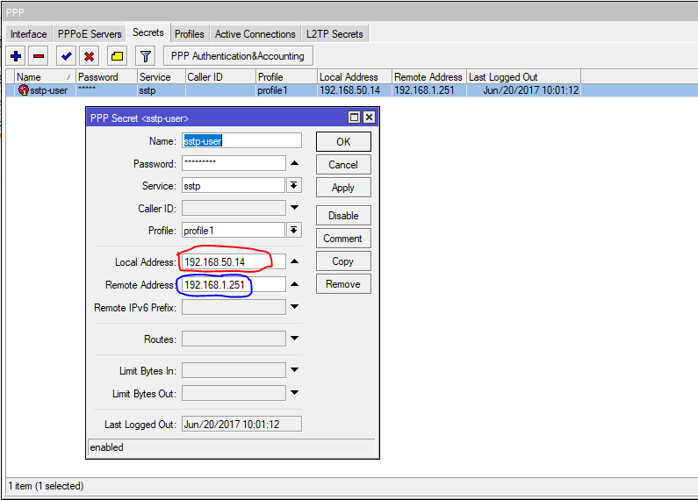This screenshot has width=698, height=500.
Task: Open the L2TP Secrets tab
Action: (335, 34)
